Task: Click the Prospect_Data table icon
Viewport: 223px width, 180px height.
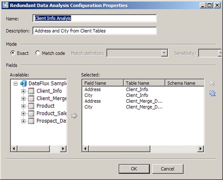Action: (31, 121)
